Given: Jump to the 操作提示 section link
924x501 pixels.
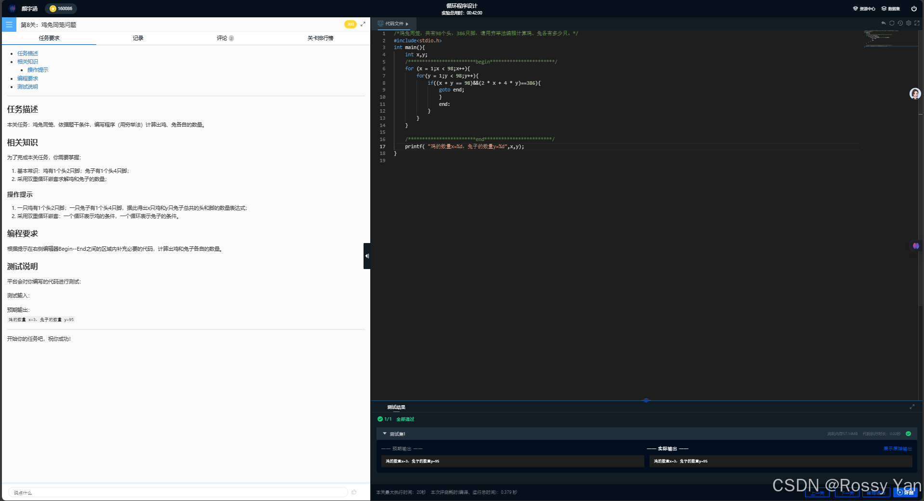Looking at the screenshot, I should coord(38,70).
